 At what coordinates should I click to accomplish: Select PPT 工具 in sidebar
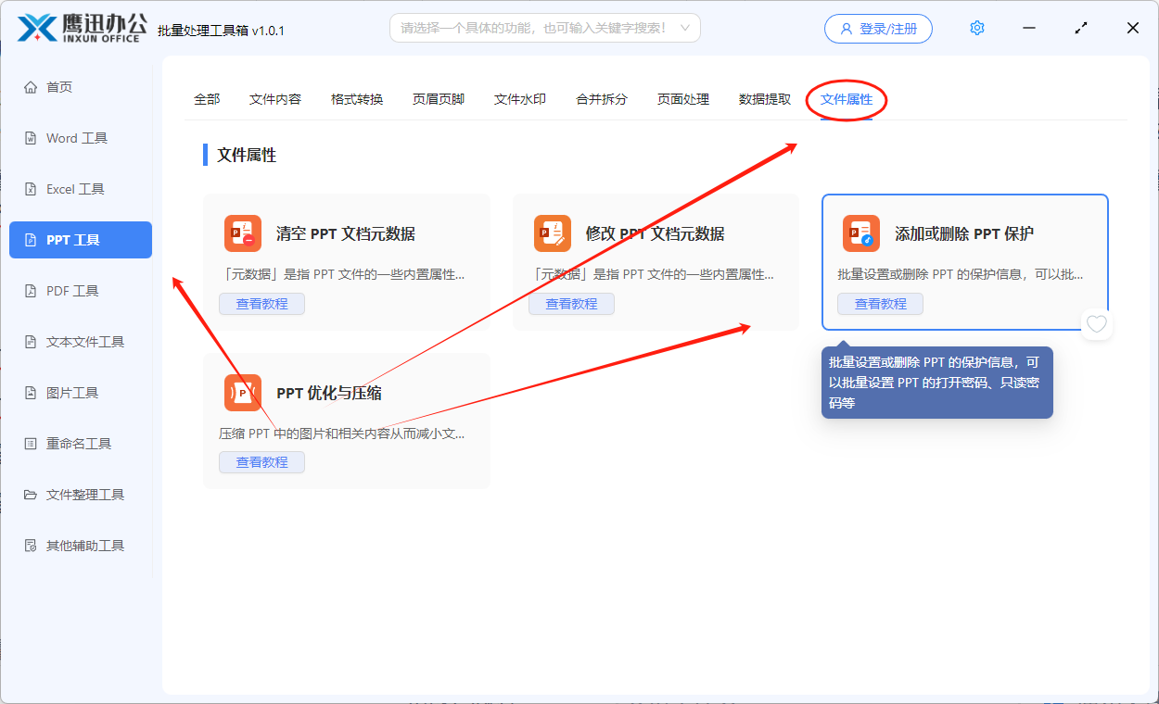[81, 240]
